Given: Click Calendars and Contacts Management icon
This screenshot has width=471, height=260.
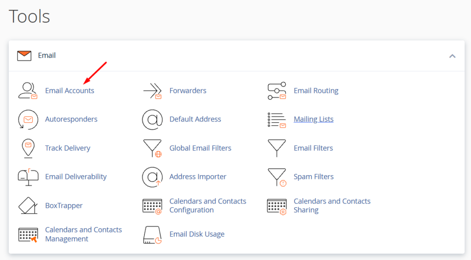Looking at the screenshot, I should [28, 235].
